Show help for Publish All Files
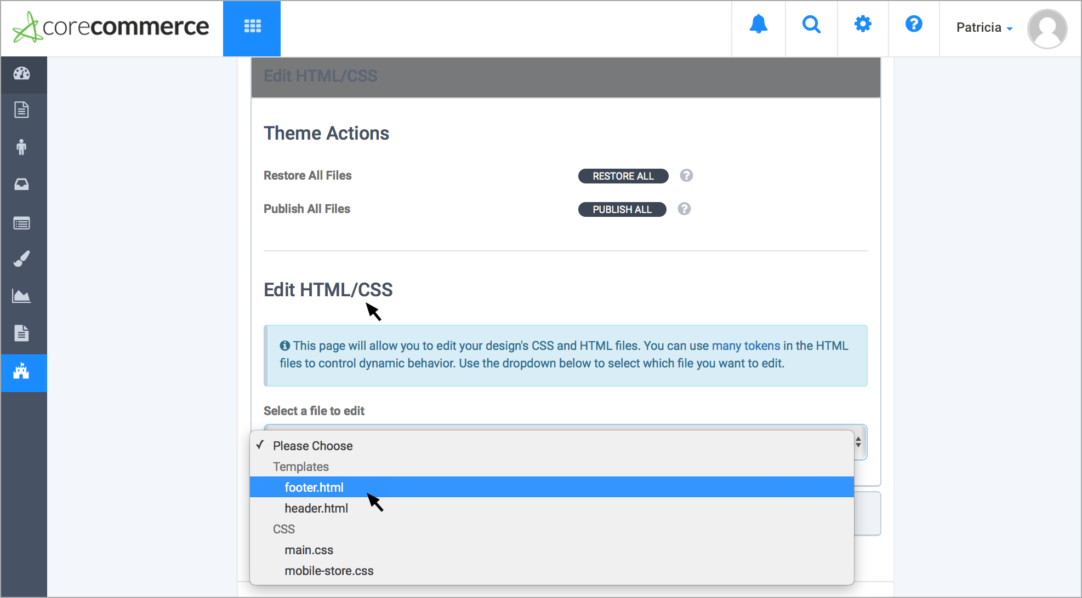1082x598 pixels. pyautogui.click(x=684, y=209)
